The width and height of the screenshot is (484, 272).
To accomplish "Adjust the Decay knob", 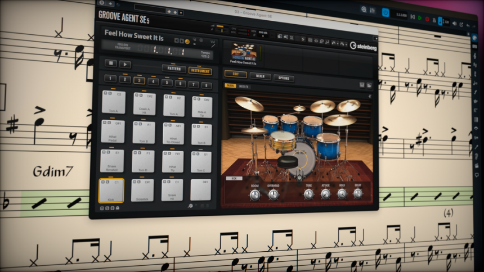I will coord(358,193).
